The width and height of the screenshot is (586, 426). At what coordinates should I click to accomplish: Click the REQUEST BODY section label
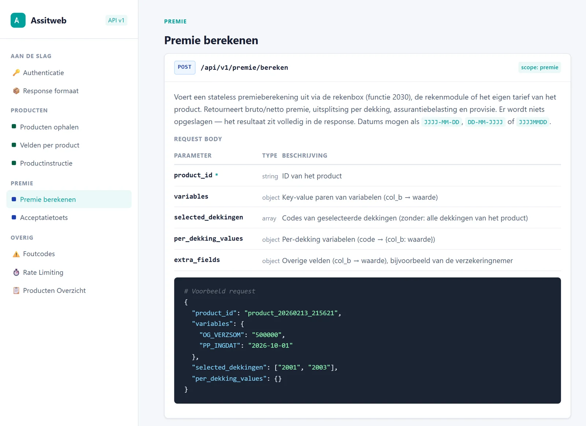198,139
